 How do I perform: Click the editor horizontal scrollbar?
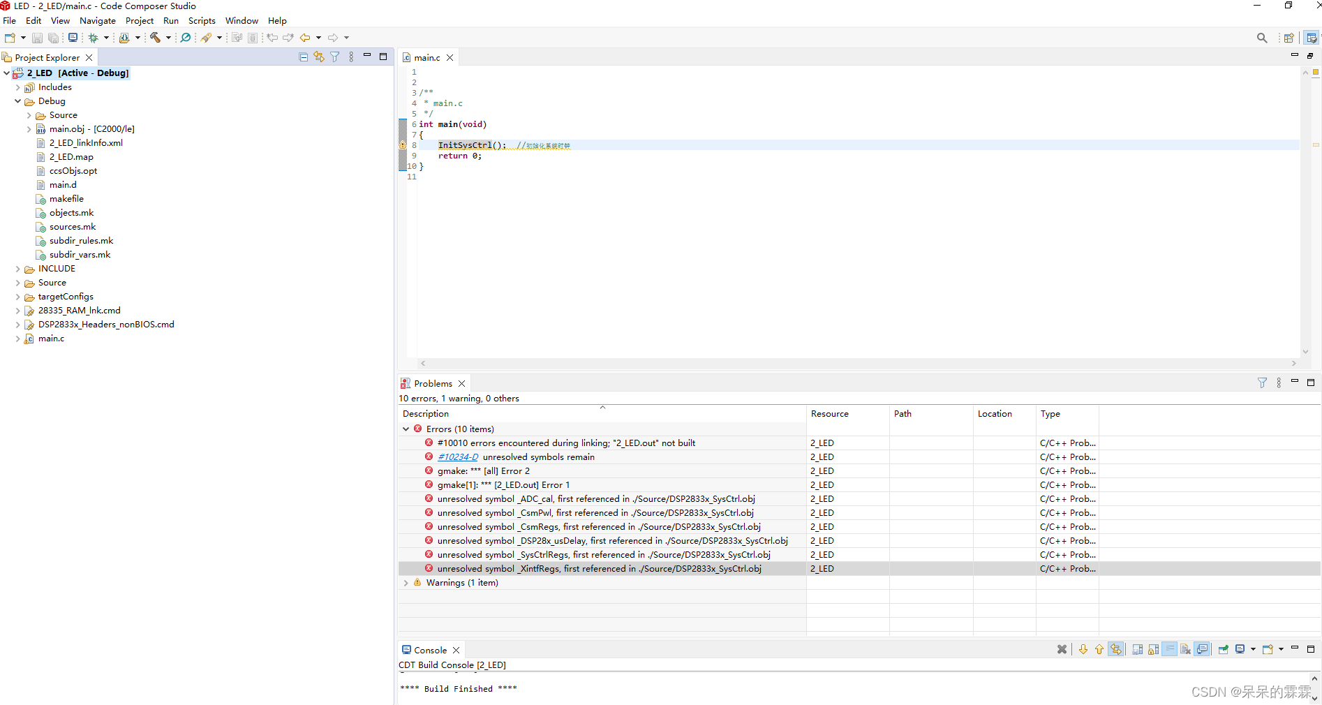(x=858, y=364)
